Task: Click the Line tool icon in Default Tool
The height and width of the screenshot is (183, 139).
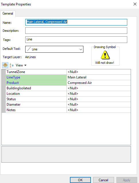Action: tap(29, 49)
